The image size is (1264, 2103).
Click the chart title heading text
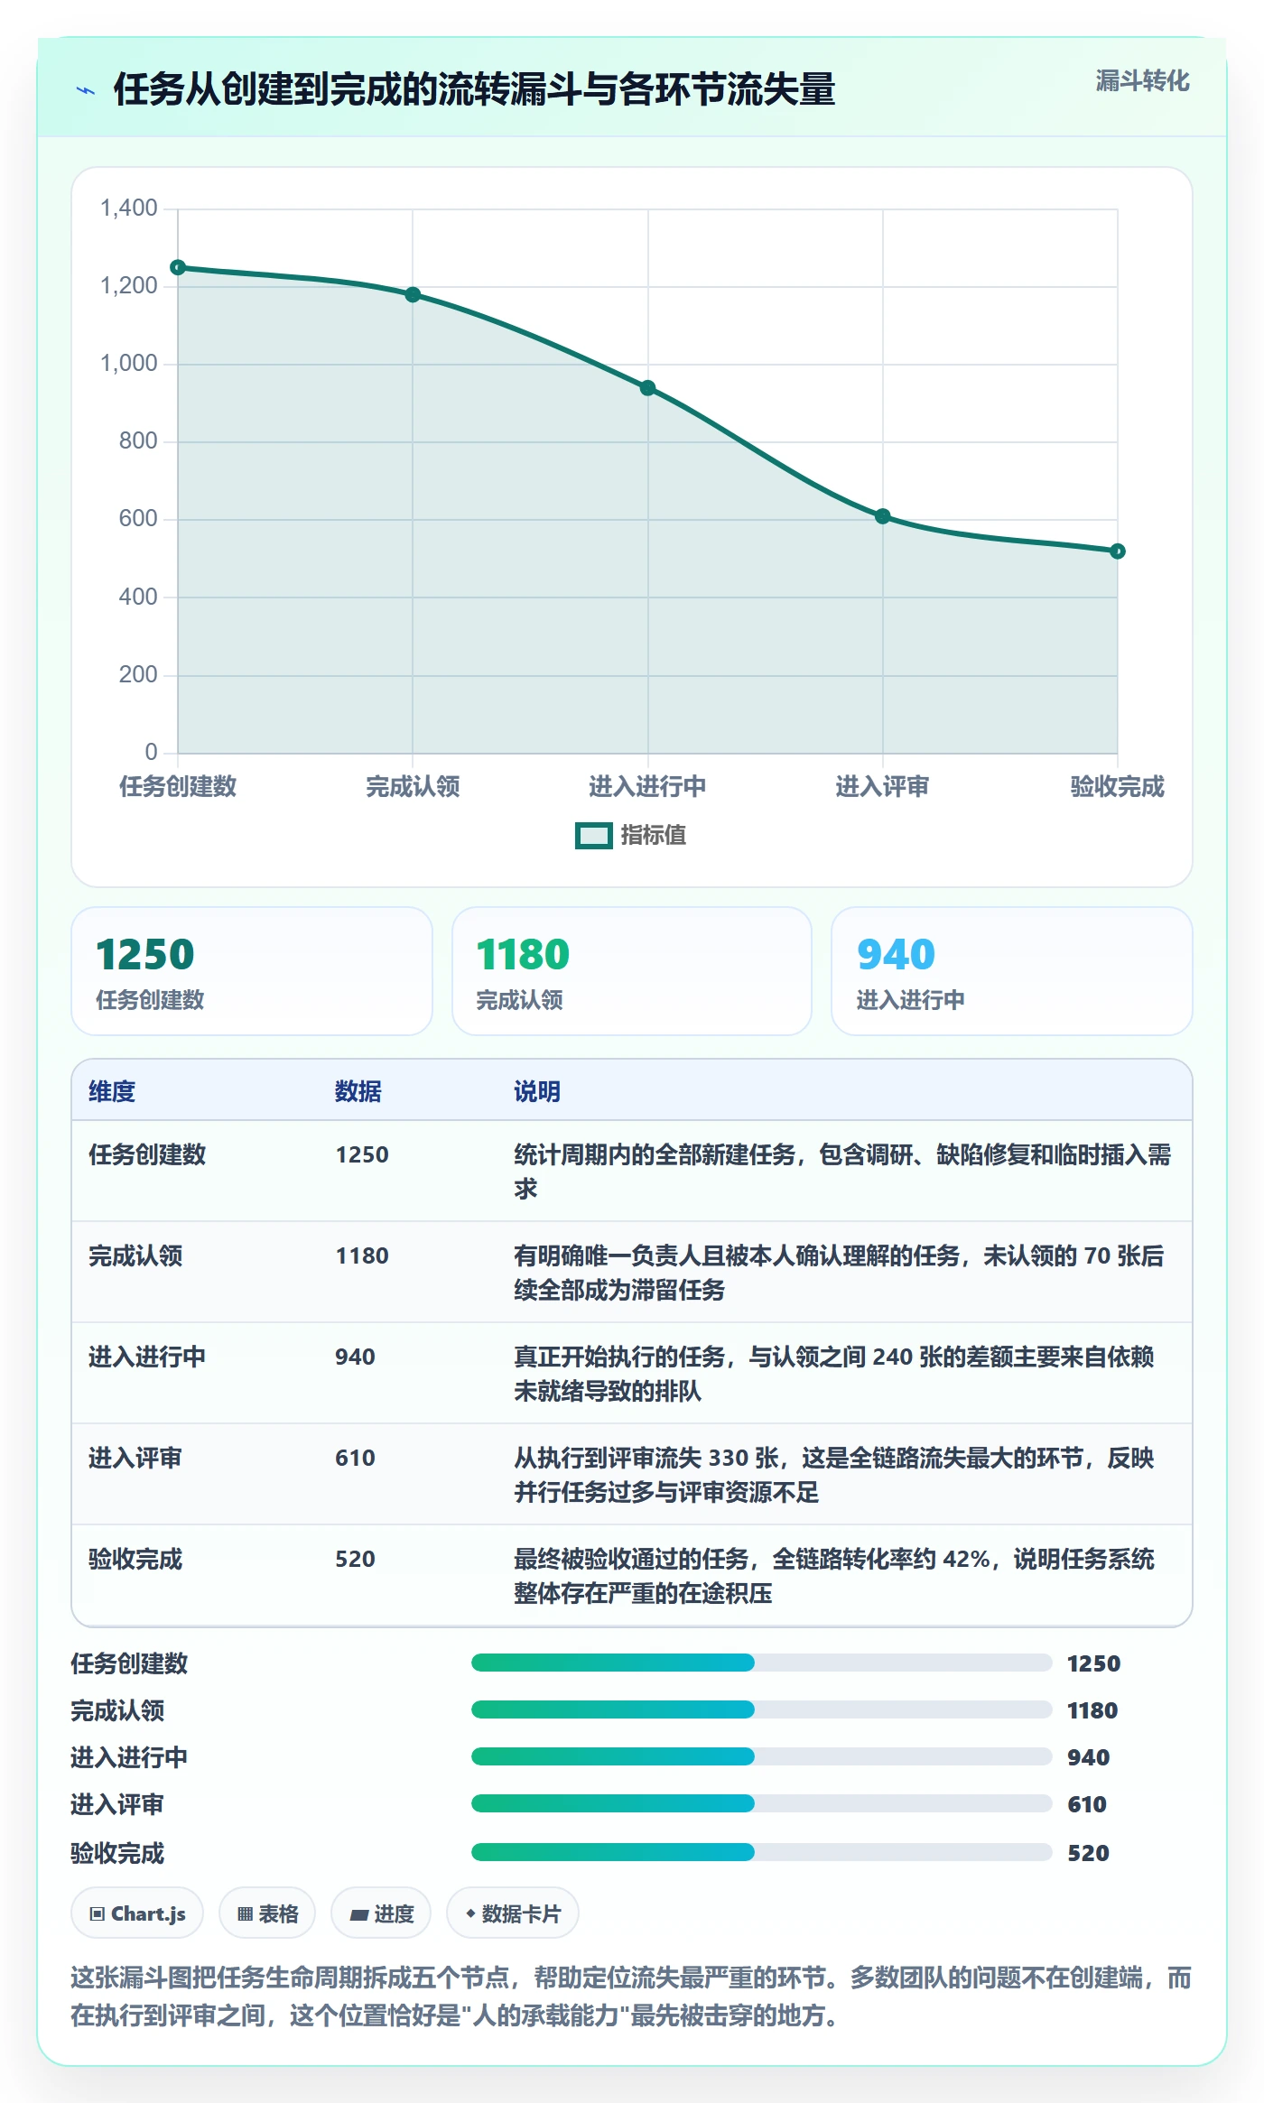point(474,89)
